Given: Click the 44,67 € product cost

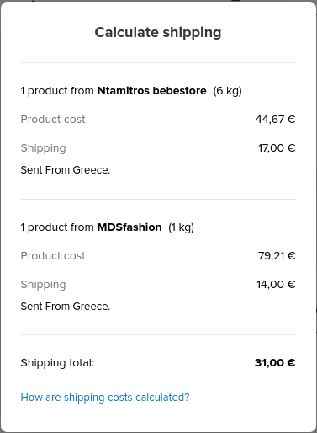Looking at the screenshot, I should (275, 120).
